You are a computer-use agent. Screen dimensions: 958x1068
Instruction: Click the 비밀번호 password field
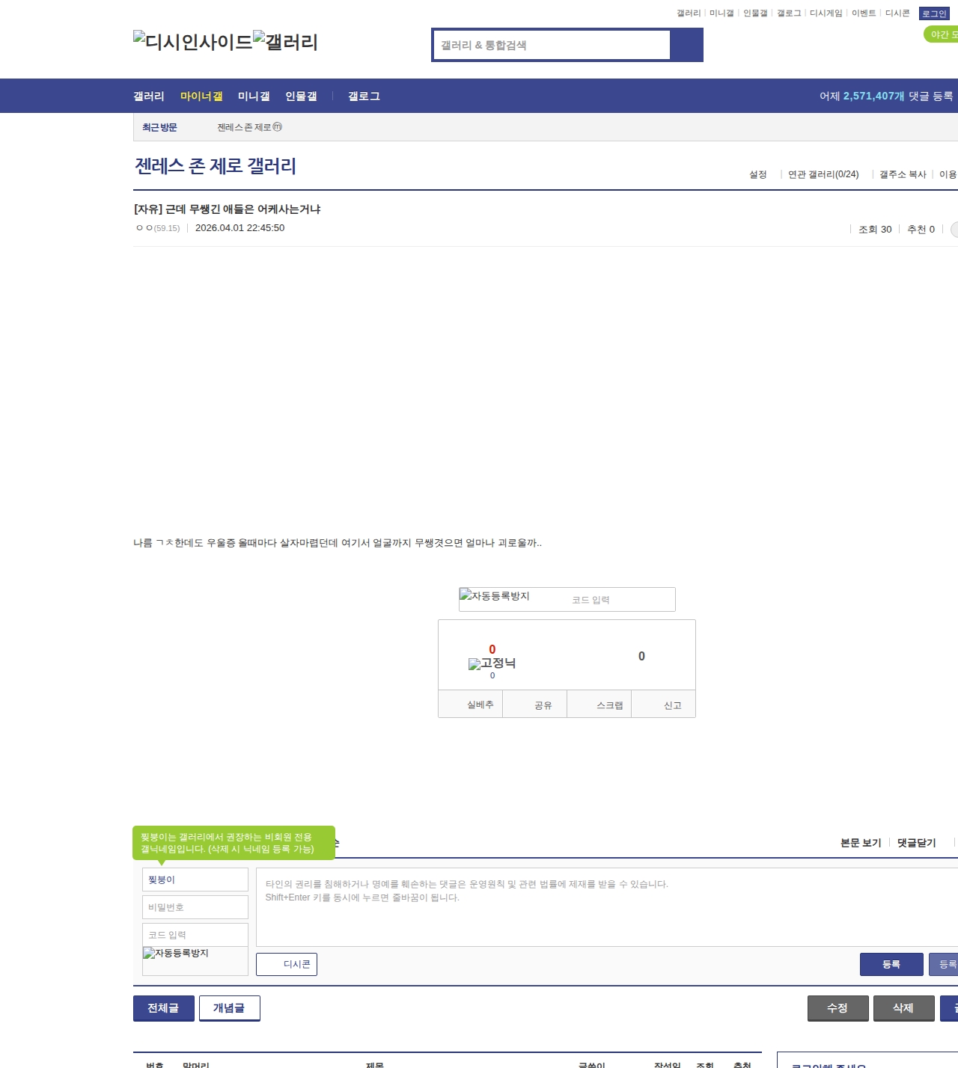tap(195, 907)
